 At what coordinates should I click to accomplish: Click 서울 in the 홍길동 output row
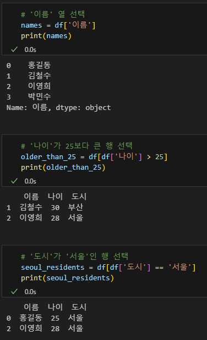click(x=75, y=318)
